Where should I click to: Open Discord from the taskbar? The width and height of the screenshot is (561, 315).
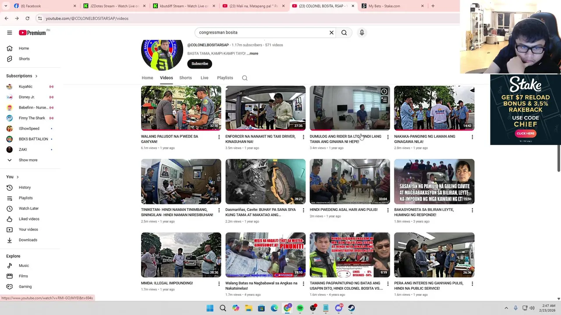pos(339,308)
